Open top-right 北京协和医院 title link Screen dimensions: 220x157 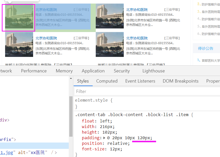(x=137, y=10)
